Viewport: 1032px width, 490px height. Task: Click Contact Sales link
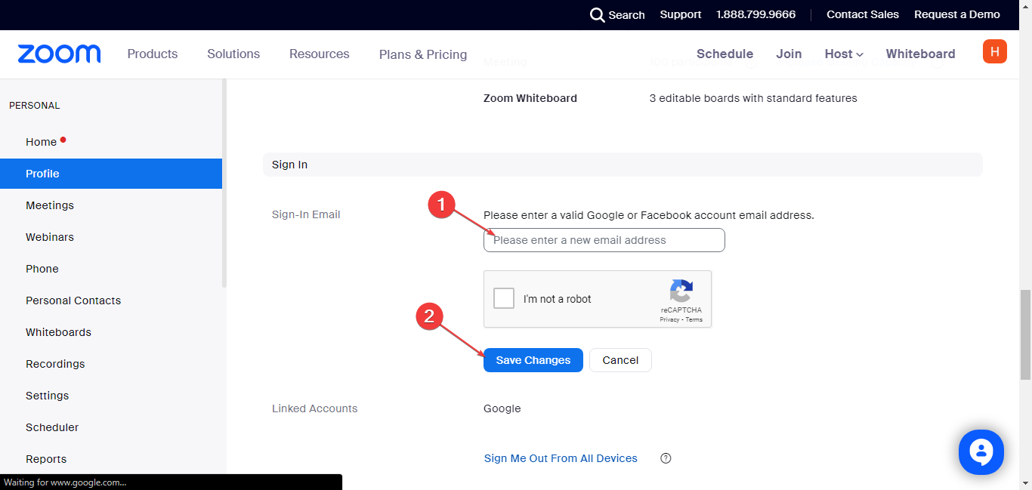863,14
